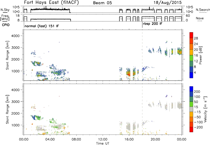Click the grey band of Velocity color bar
Viewport: 210px width, 145px height.
tap(191, 109)
